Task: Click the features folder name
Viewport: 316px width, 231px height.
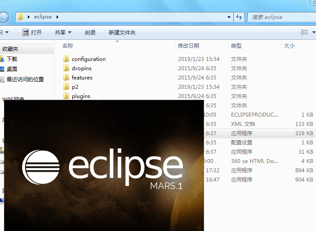Action: [x=82, y=77]
